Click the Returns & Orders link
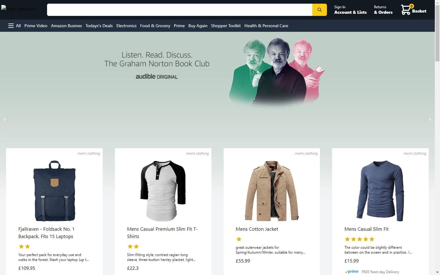440x275 pixels. pos(383,9)
